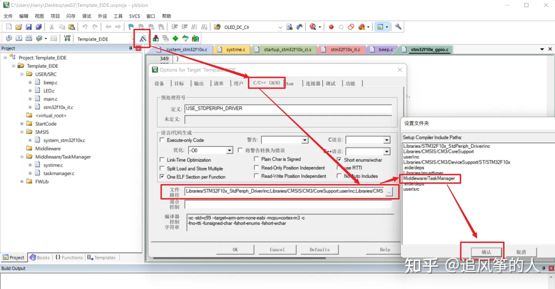Click Cancel in Options dialog

(277, 249)
